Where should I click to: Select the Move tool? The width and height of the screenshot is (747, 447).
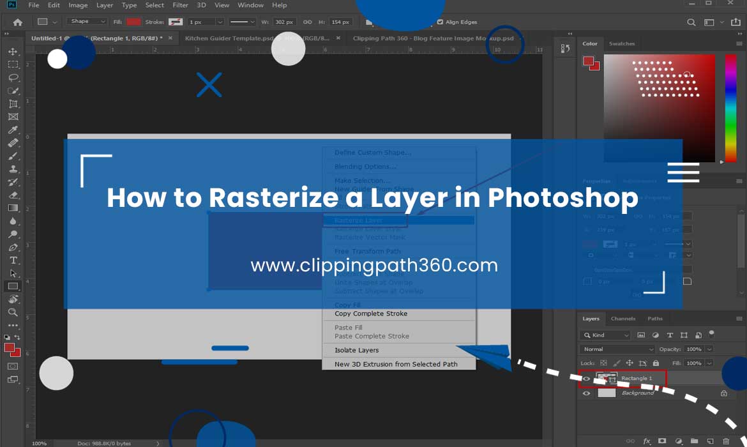(x=13, y=52)
